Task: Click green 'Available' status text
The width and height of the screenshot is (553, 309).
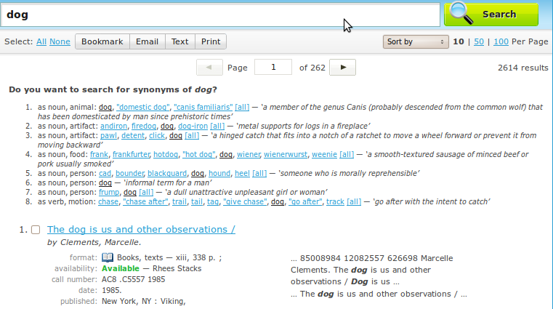Action: pyautogui.click(x=120, y=268)
